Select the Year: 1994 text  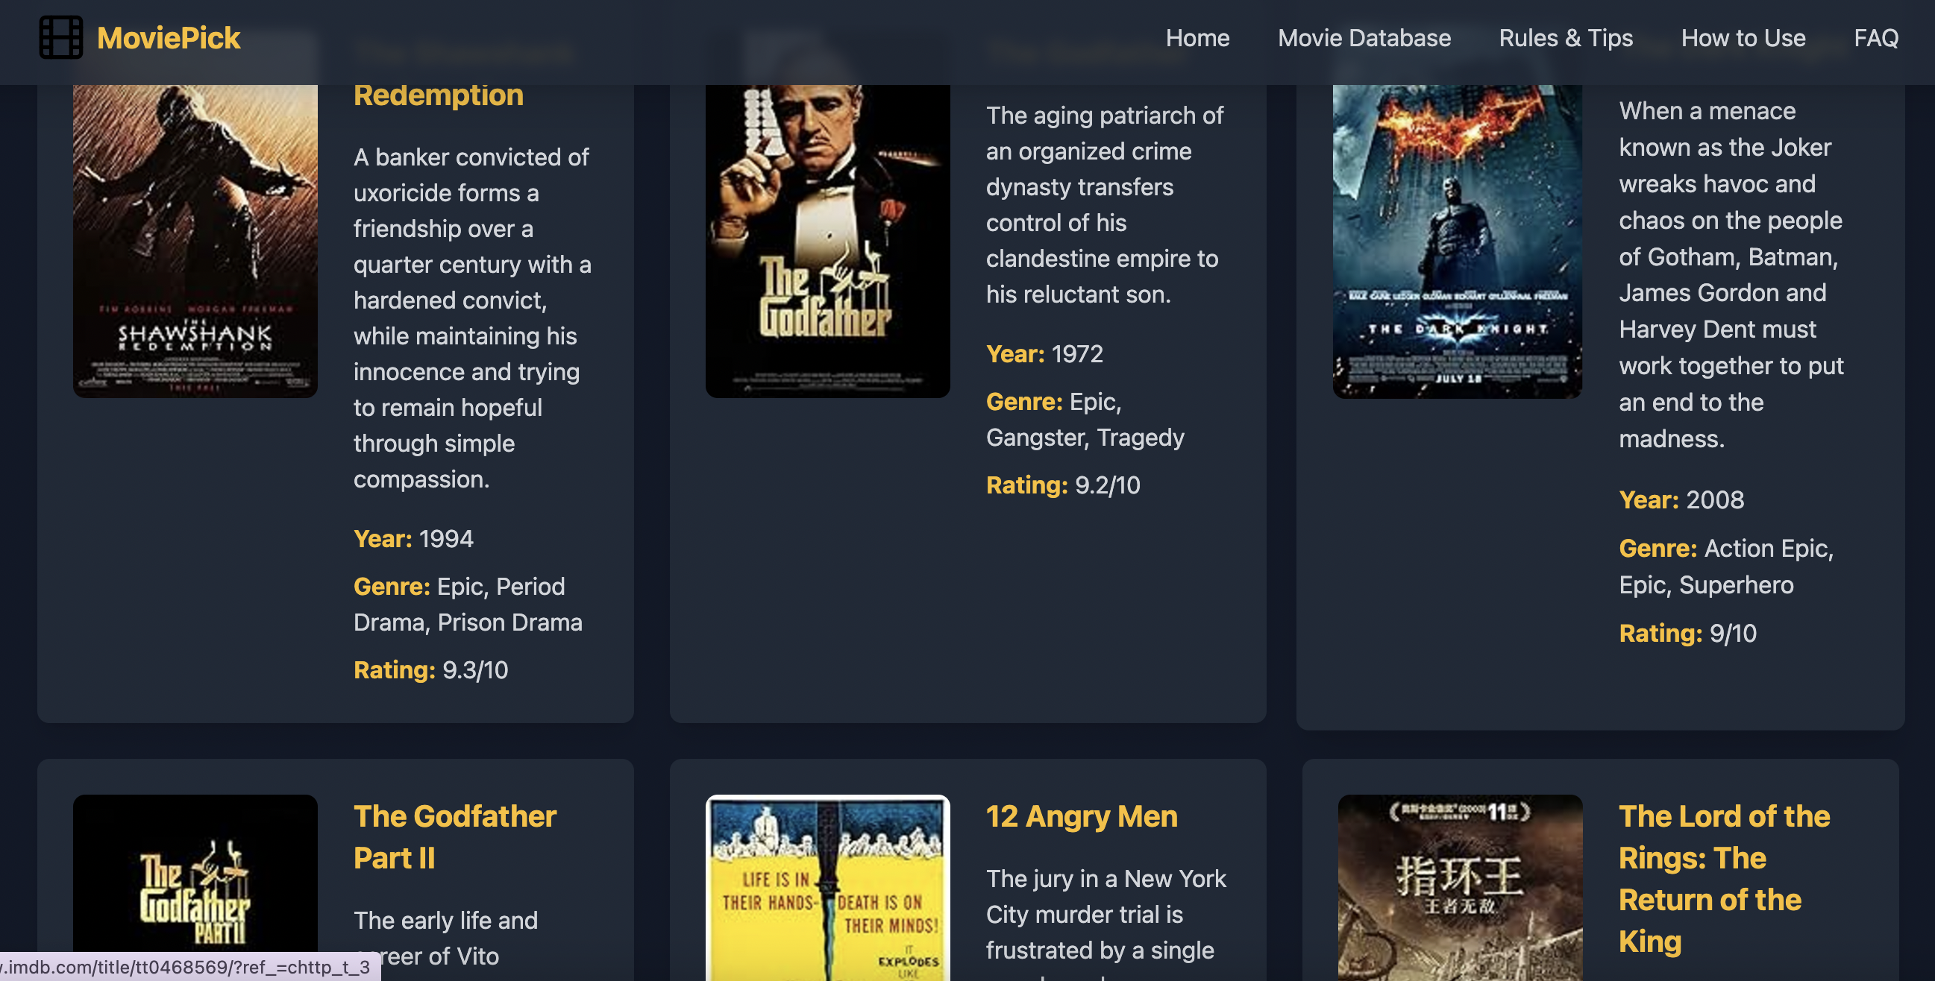click(413, 539)
